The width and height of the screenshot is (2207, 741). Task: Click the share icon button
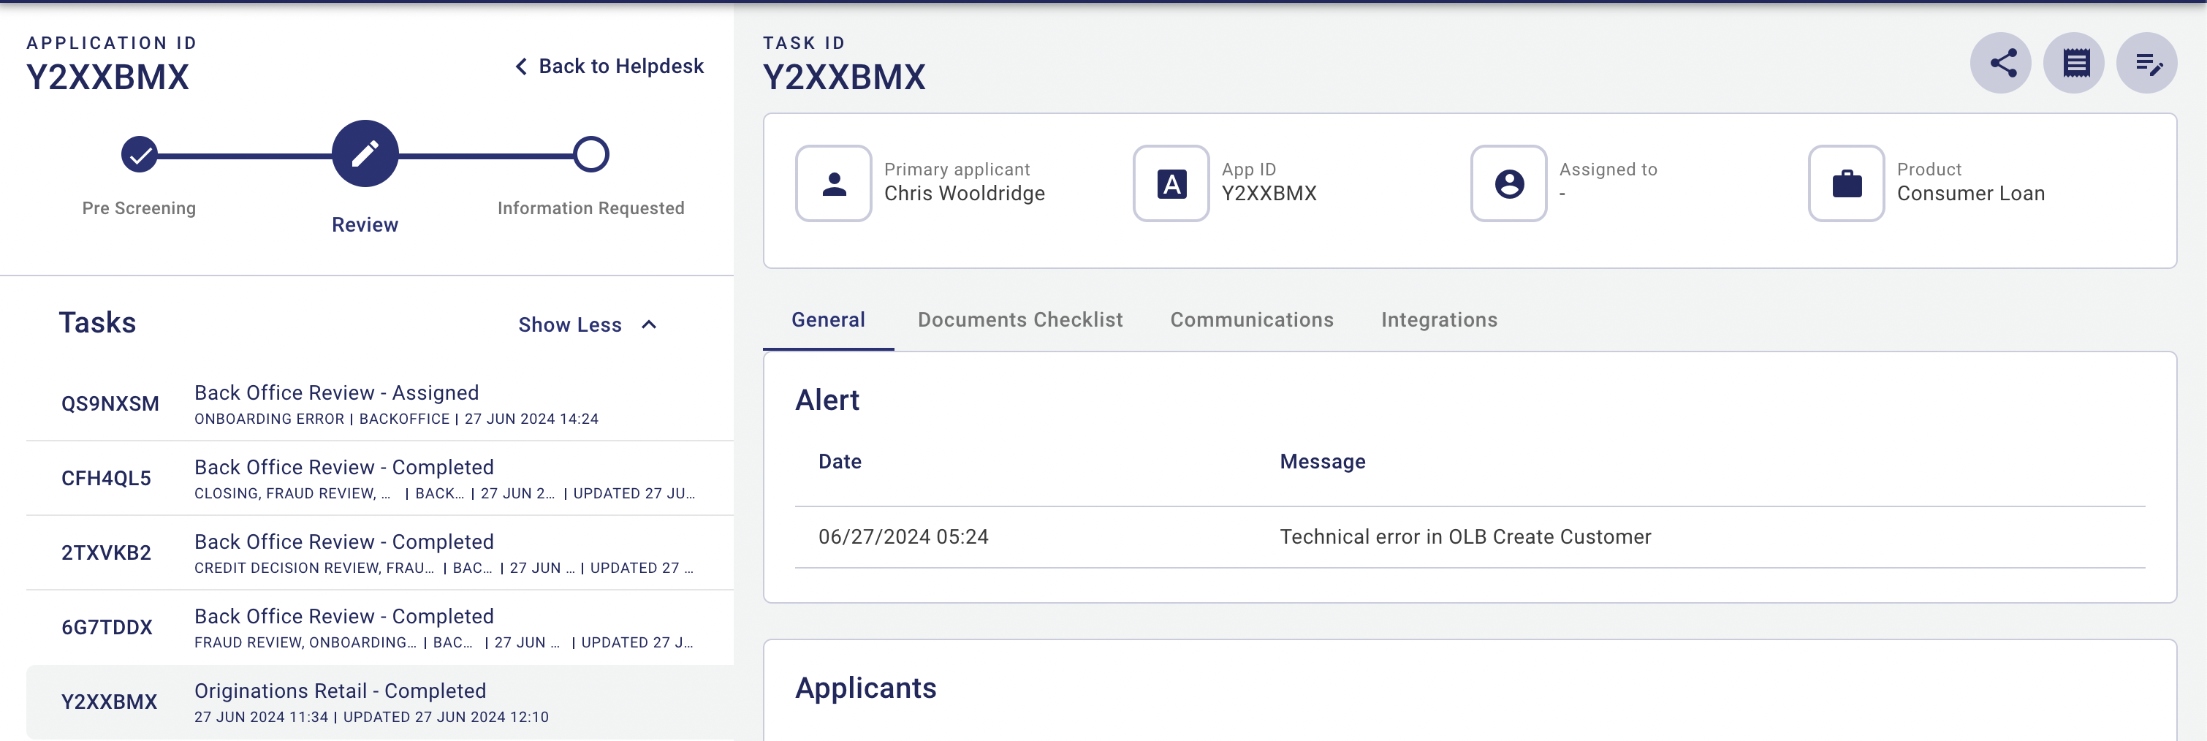point(2000,64)
